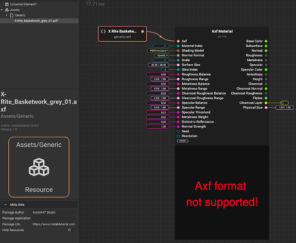Click the Slice Index input pin

coord(178,69)
